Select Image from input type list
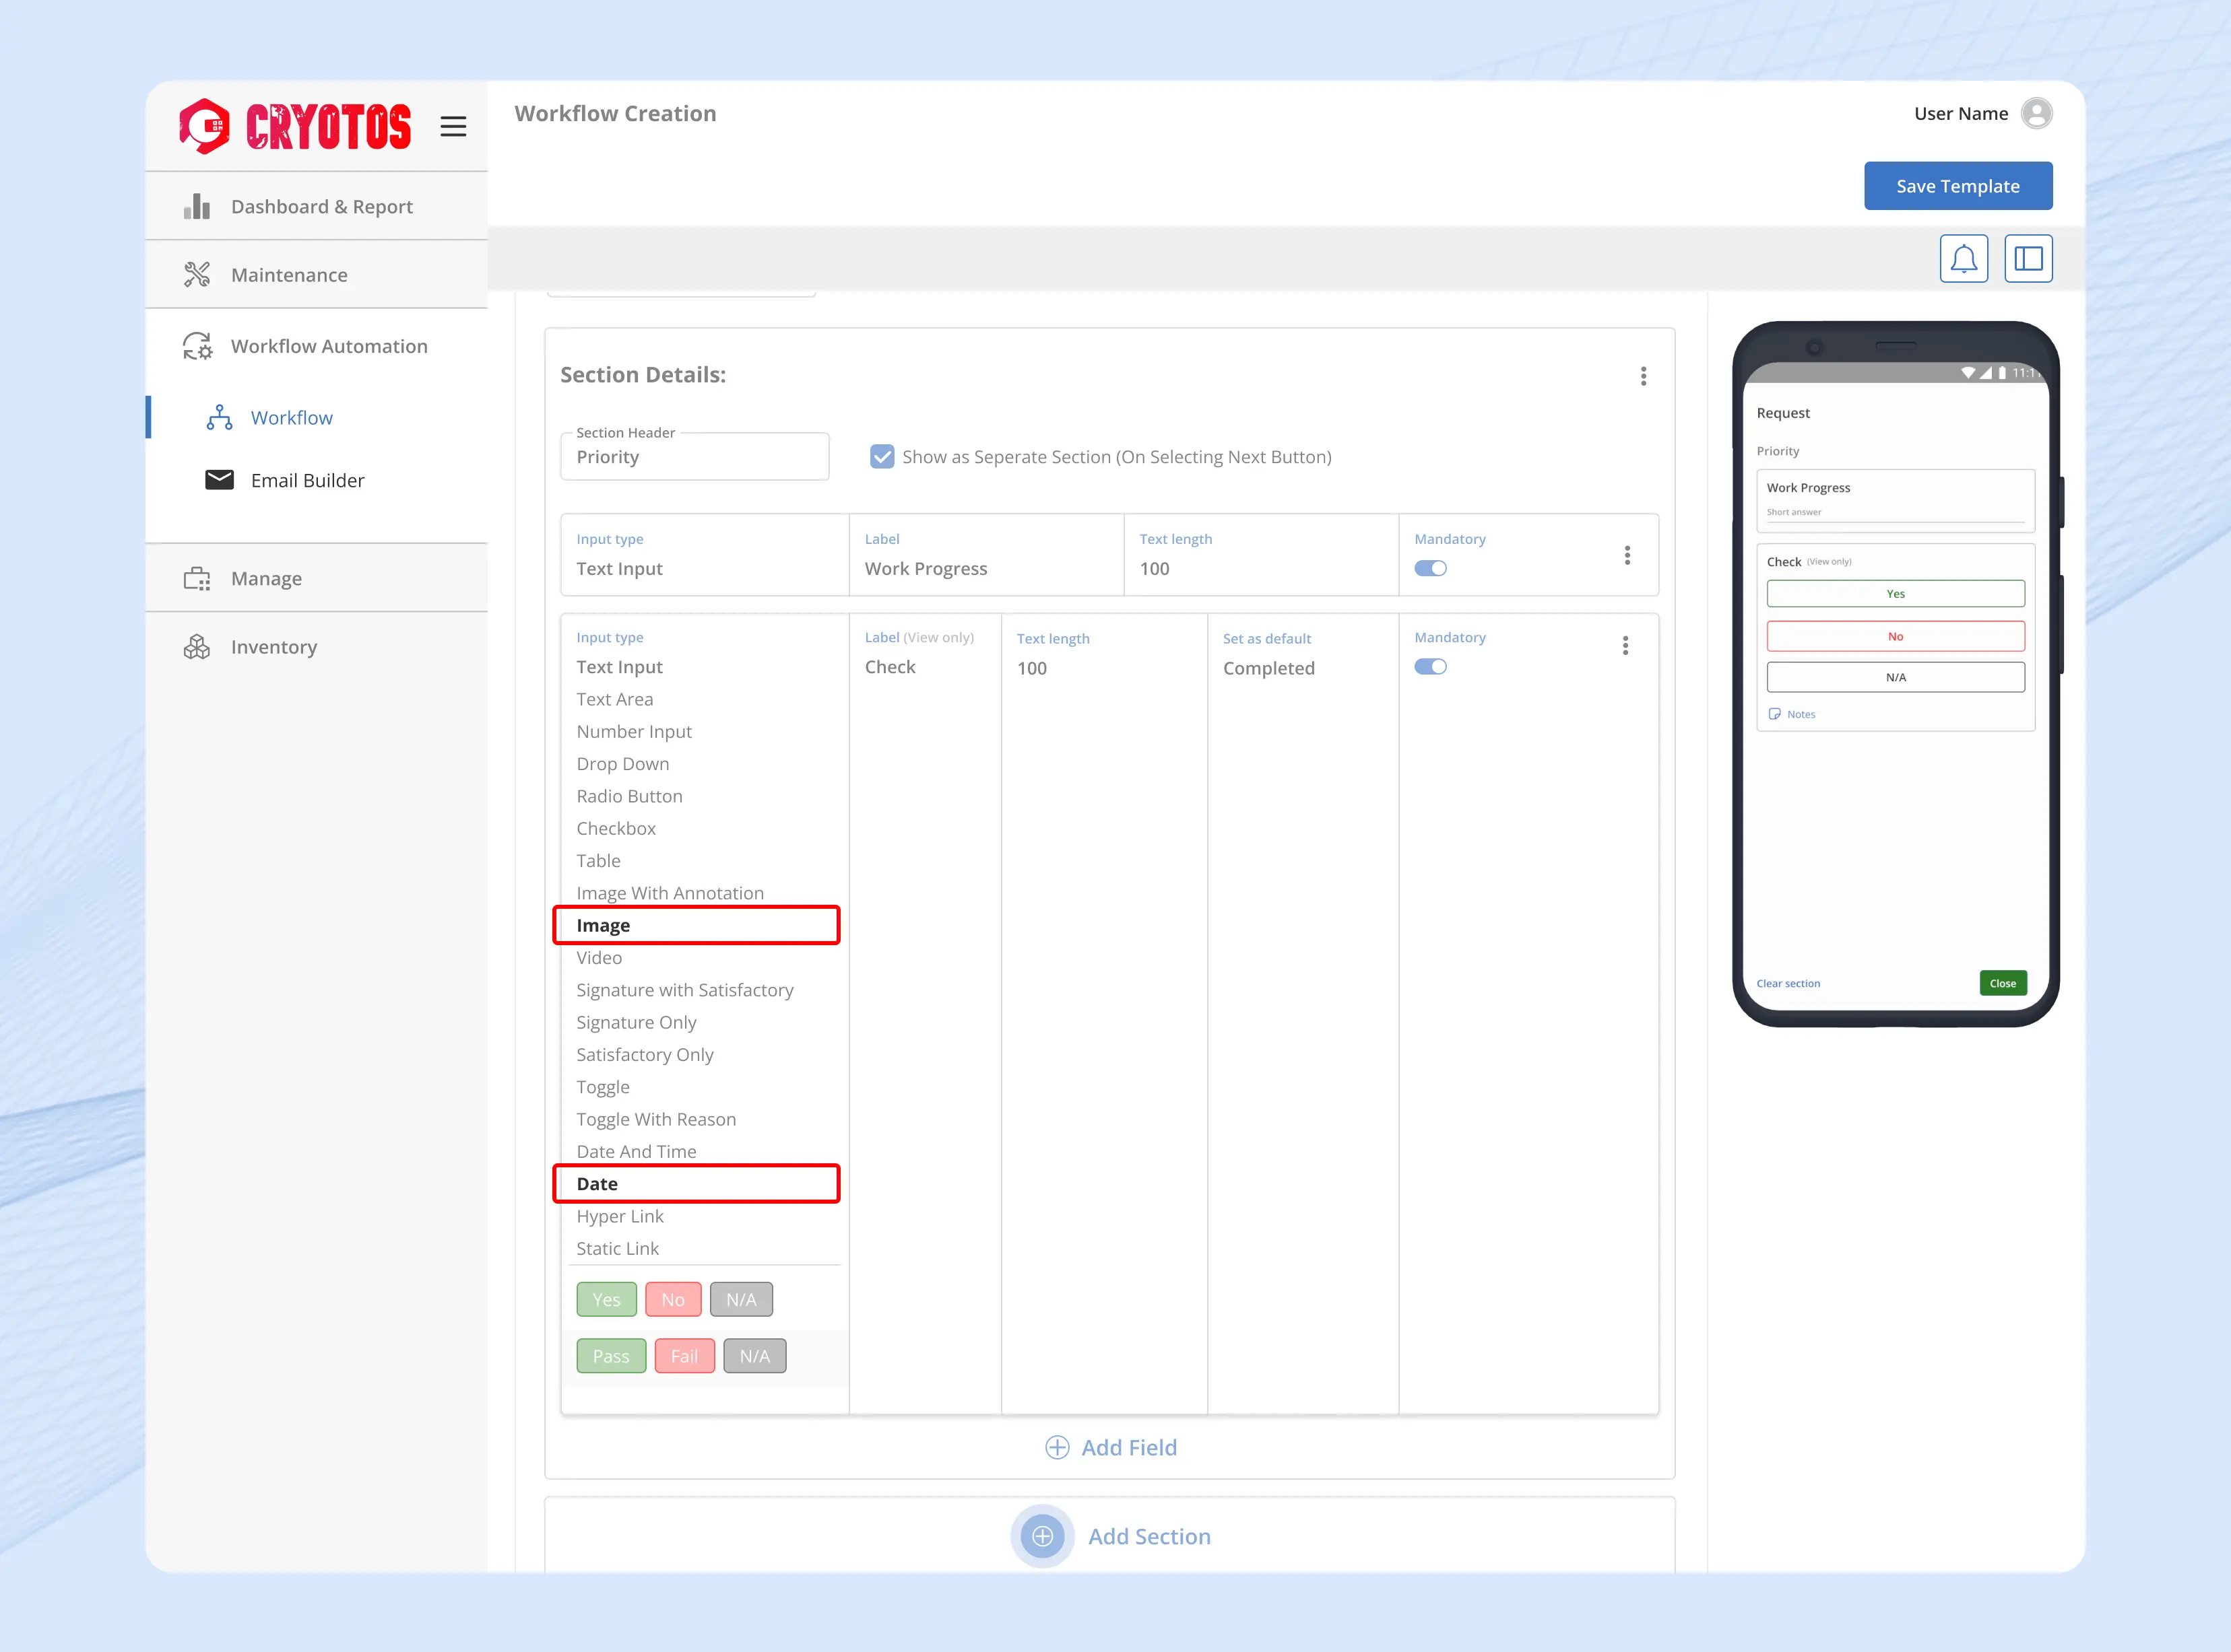This screenshot has width=2231, height=1652. point(604,925)
